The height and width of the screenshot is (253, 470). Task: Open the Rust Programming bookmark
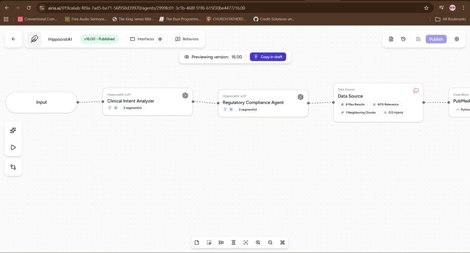180,19
